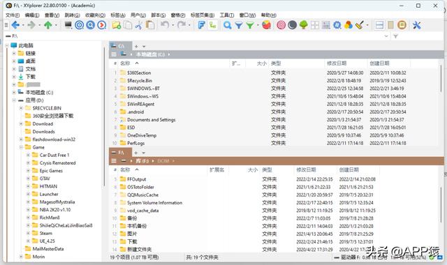Image resolution: width=447 pixels, height=265 pixels.
Task: Add a new tab beside the C:\ tab
Action: [136, 47]
